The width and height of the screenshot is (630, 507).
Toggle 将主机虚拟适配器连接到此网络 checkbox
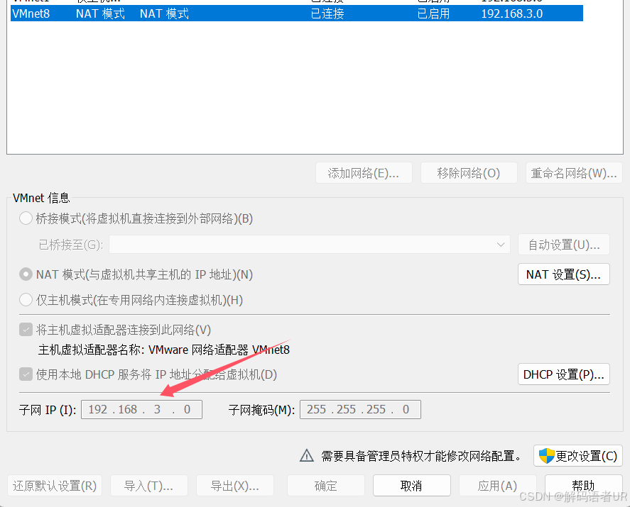click(x=26, y=328)
